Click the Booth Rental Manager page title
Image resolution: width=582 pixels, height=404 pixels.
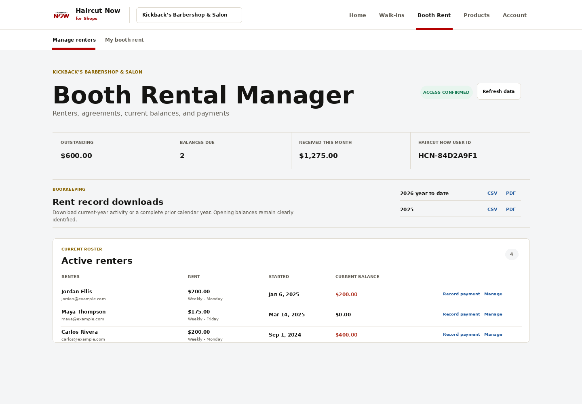(x=203, y=95)
